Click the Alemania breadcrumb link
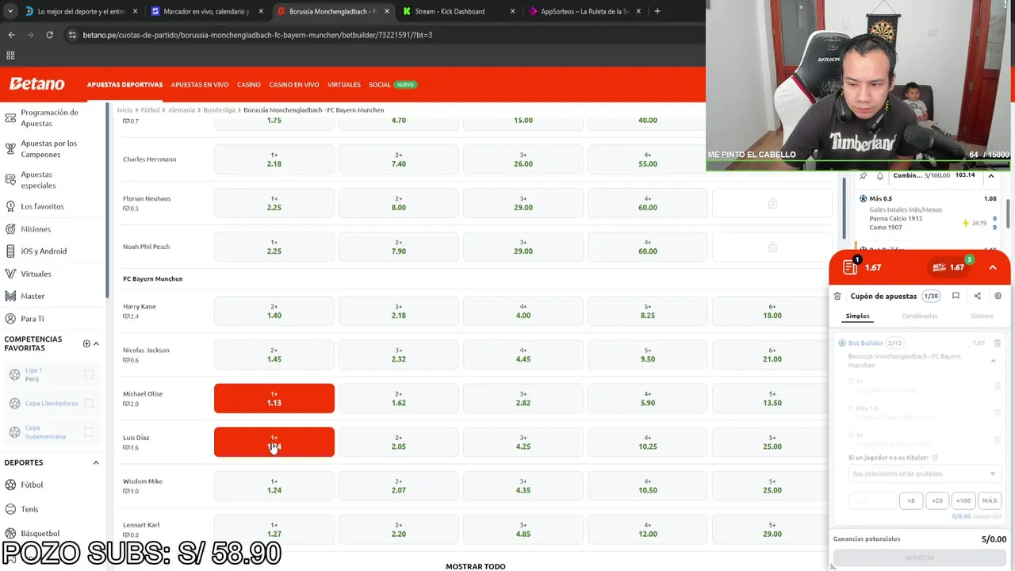Screen dimensions: 1015x571 (x=182, y=110)
